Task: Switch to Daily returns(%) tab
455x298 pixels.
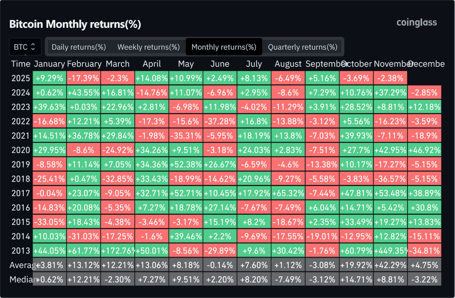Action: click(79, 47)
